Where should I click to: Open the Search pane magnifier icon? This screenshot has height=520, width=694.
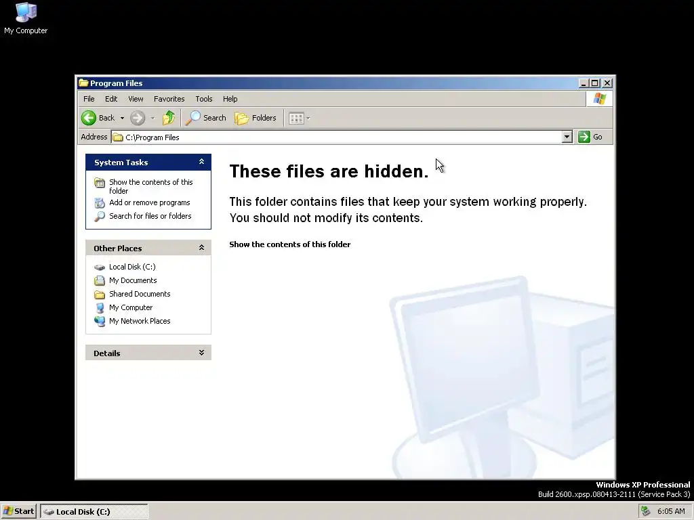pos(192,118)
